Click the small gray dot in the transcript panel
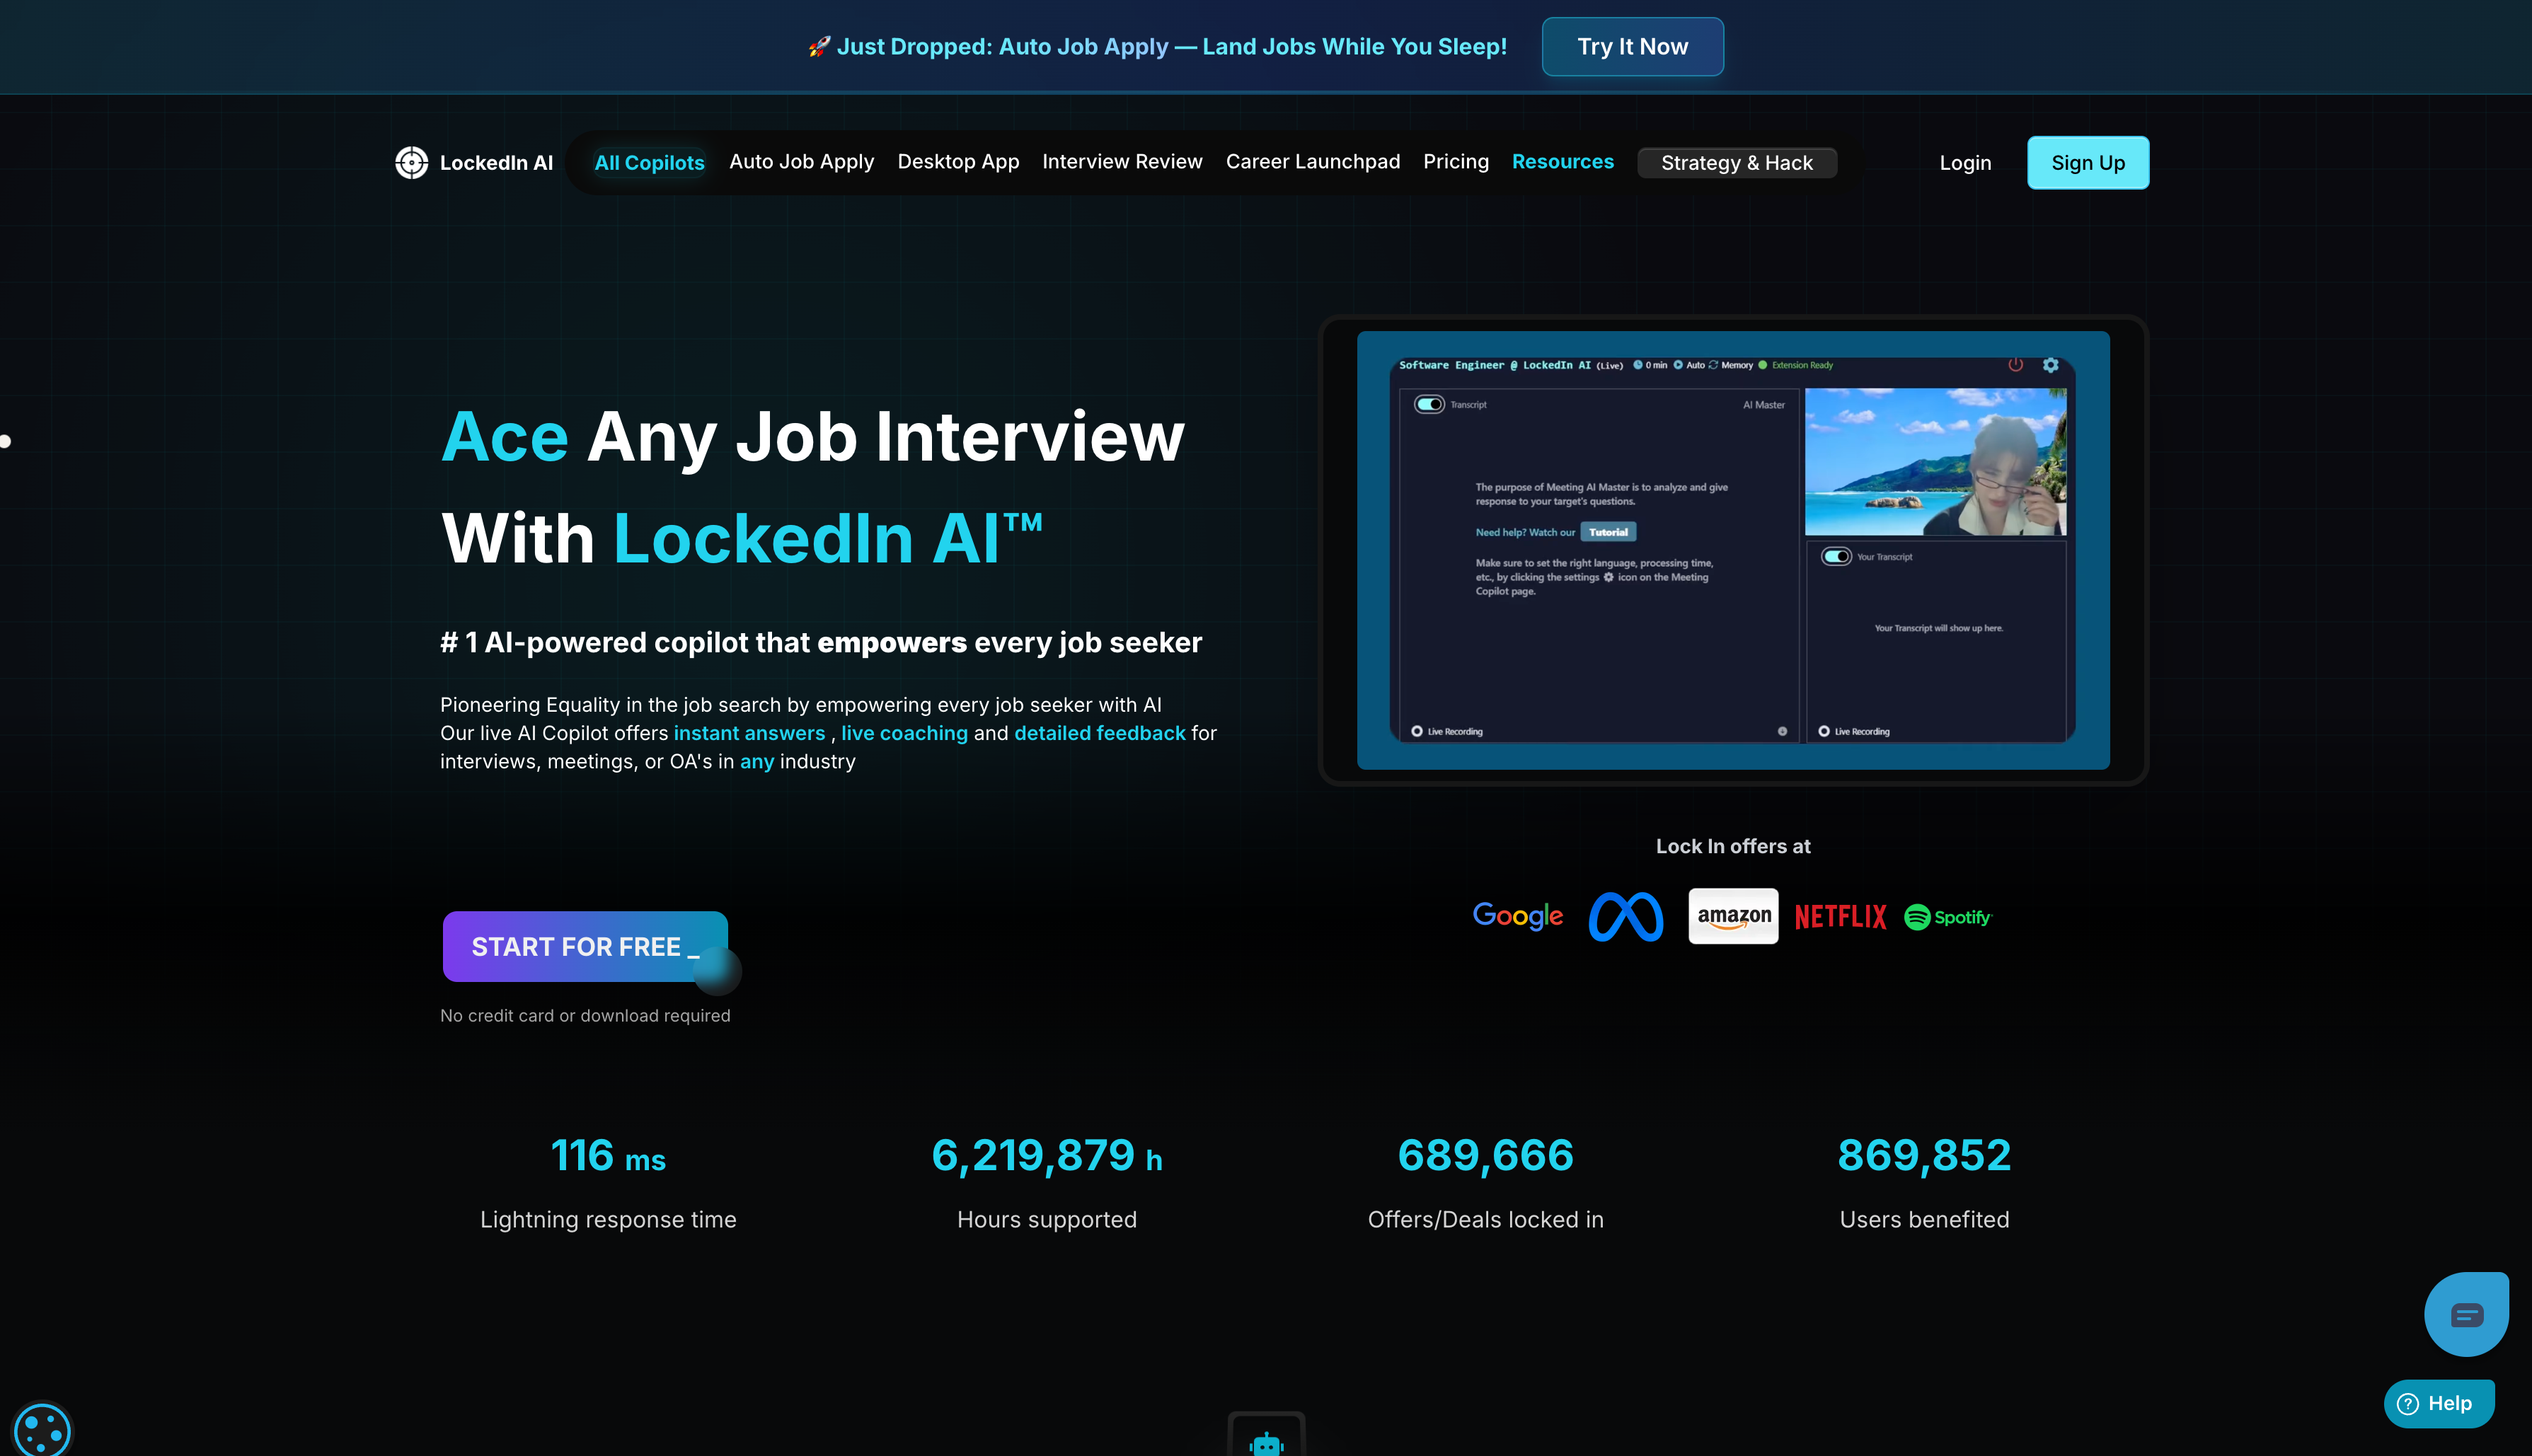2532x1456 pixels. 1782,731
